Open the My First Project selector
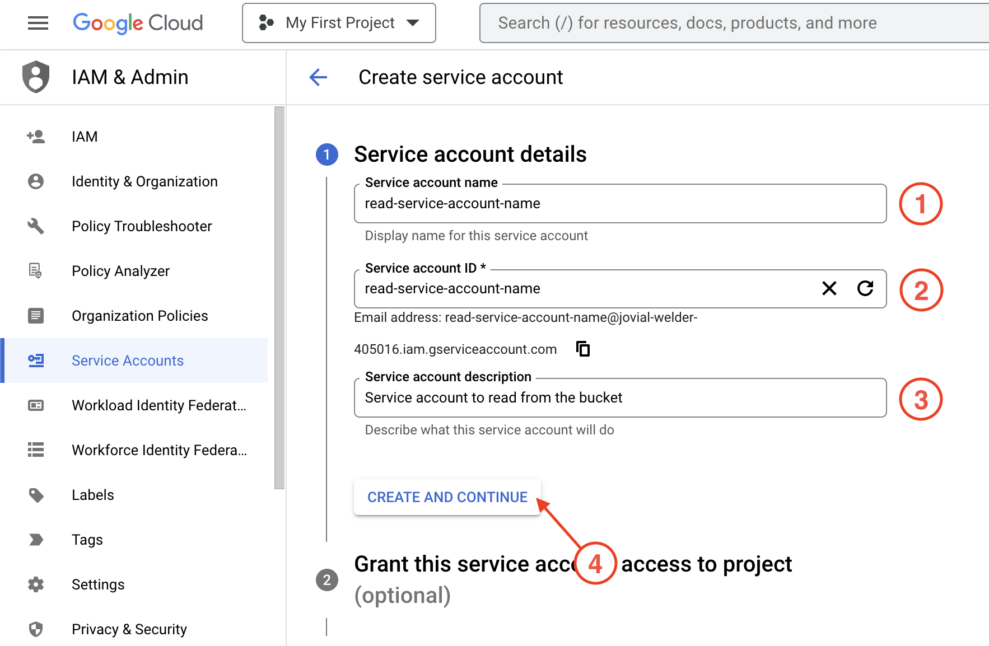989x646 pixels. tap(339, 23)
